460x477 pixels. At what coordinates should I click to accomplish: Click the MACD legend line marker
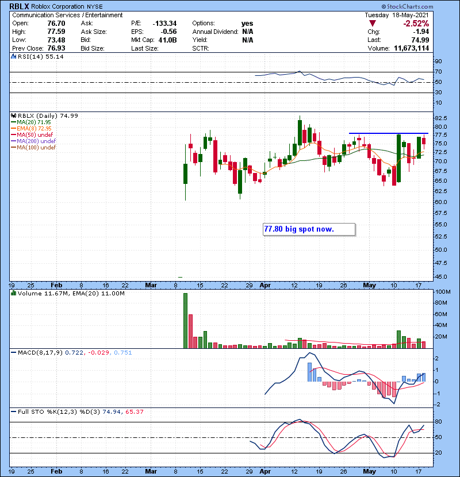[12, 351]
